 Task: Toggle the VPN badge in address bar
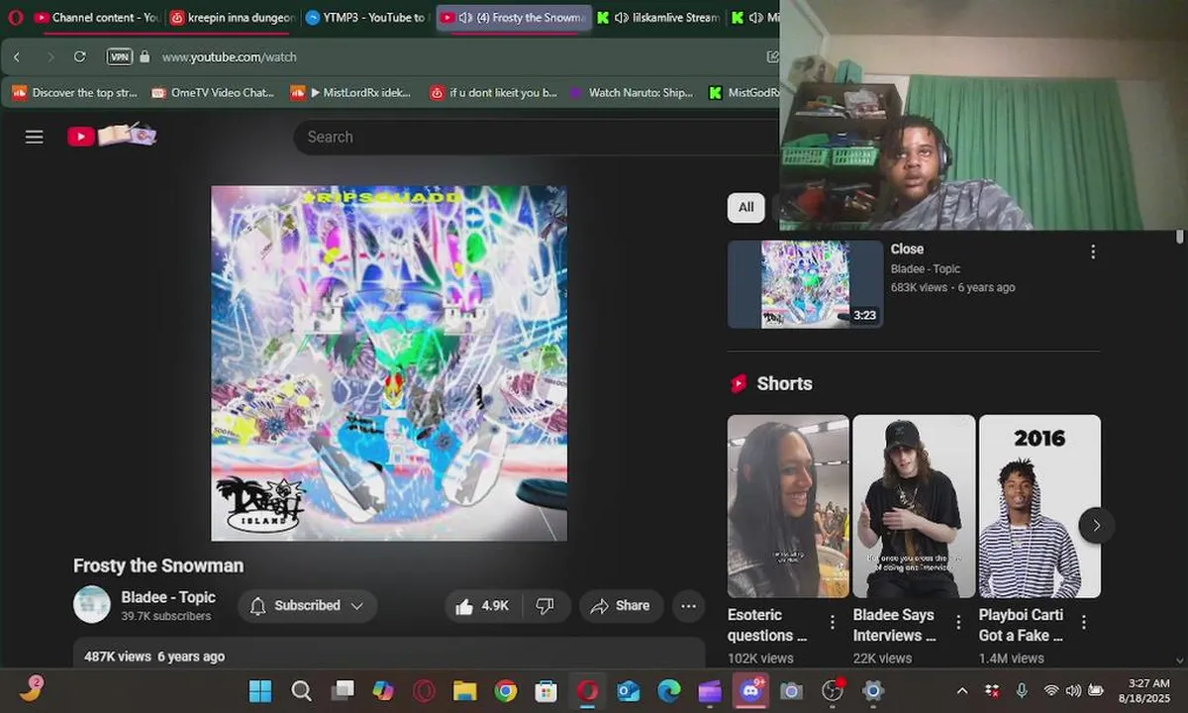[x=120, y=56]
